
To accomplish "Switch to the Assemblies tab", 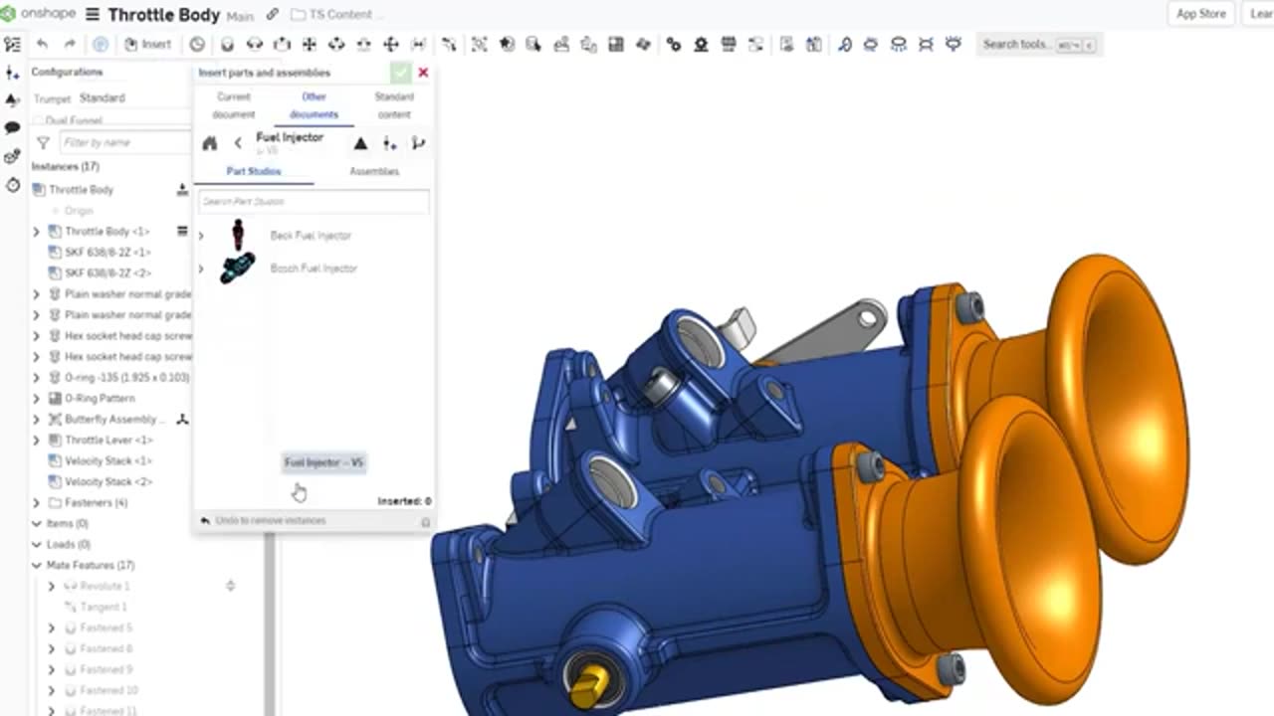I will pyautogui.click(x=374, y=171).
